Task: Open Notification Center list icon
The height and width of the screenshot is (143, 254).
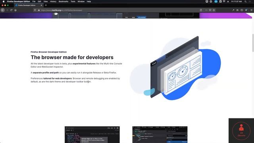Action: point(250,2)
